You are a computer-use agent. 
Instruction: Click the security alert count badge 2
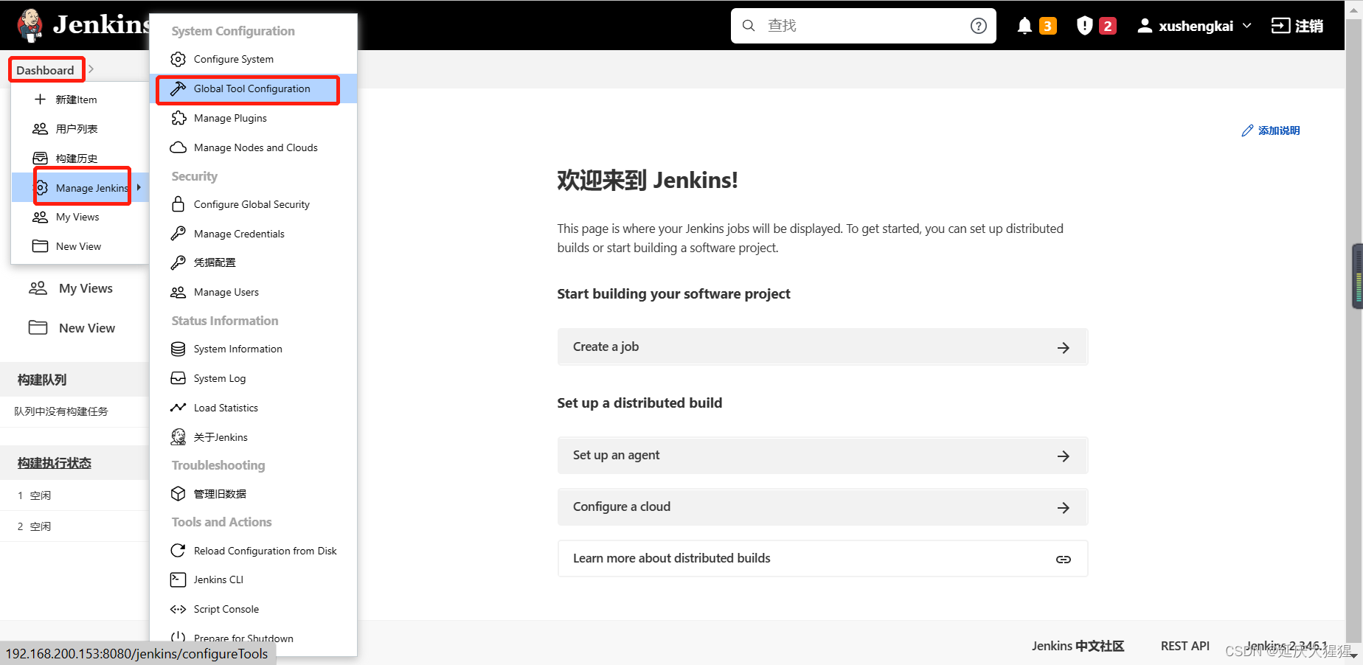coord(1107,26)
